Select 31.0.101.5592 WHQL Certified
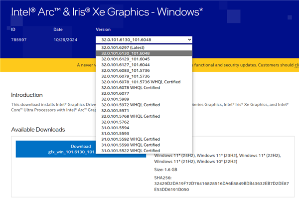 [130, 139]
